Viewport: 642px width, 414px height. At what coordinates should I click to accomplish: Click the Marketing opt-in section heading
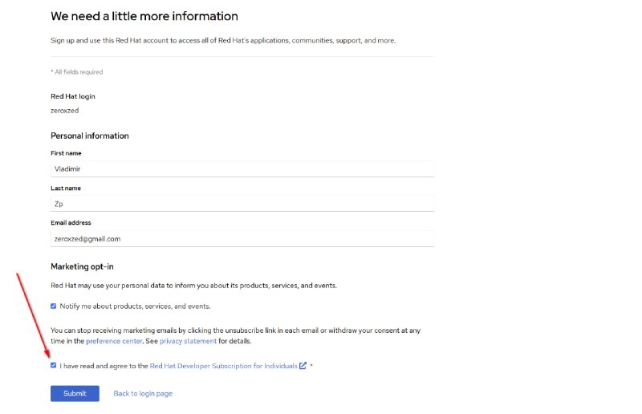pyautogui.click(x=82, y=266)
